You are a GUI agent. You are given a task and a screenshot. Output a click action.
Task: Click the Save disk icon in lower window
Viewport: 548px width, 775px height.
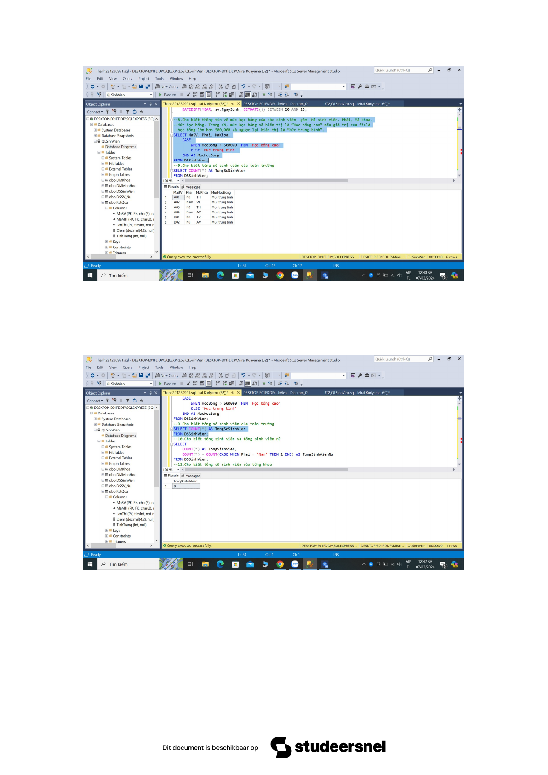pyautogui.click(x=141, y=375)
